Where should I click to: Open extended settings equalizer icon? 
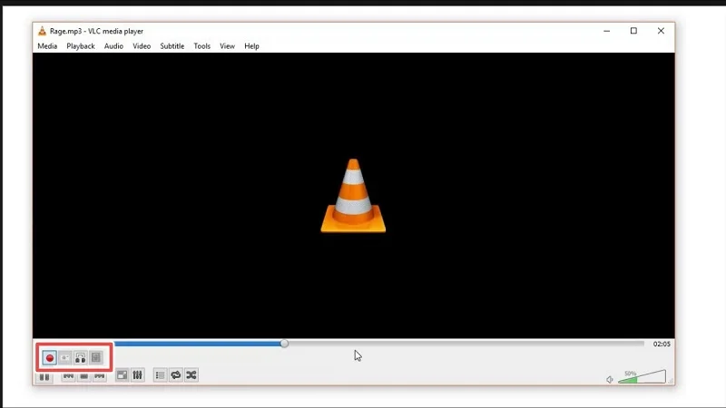pyautogui.click(x=137, y=375)
